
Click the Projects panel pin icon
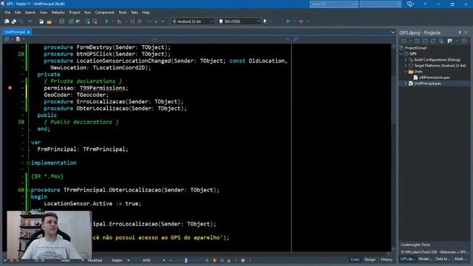coord(460,33)
